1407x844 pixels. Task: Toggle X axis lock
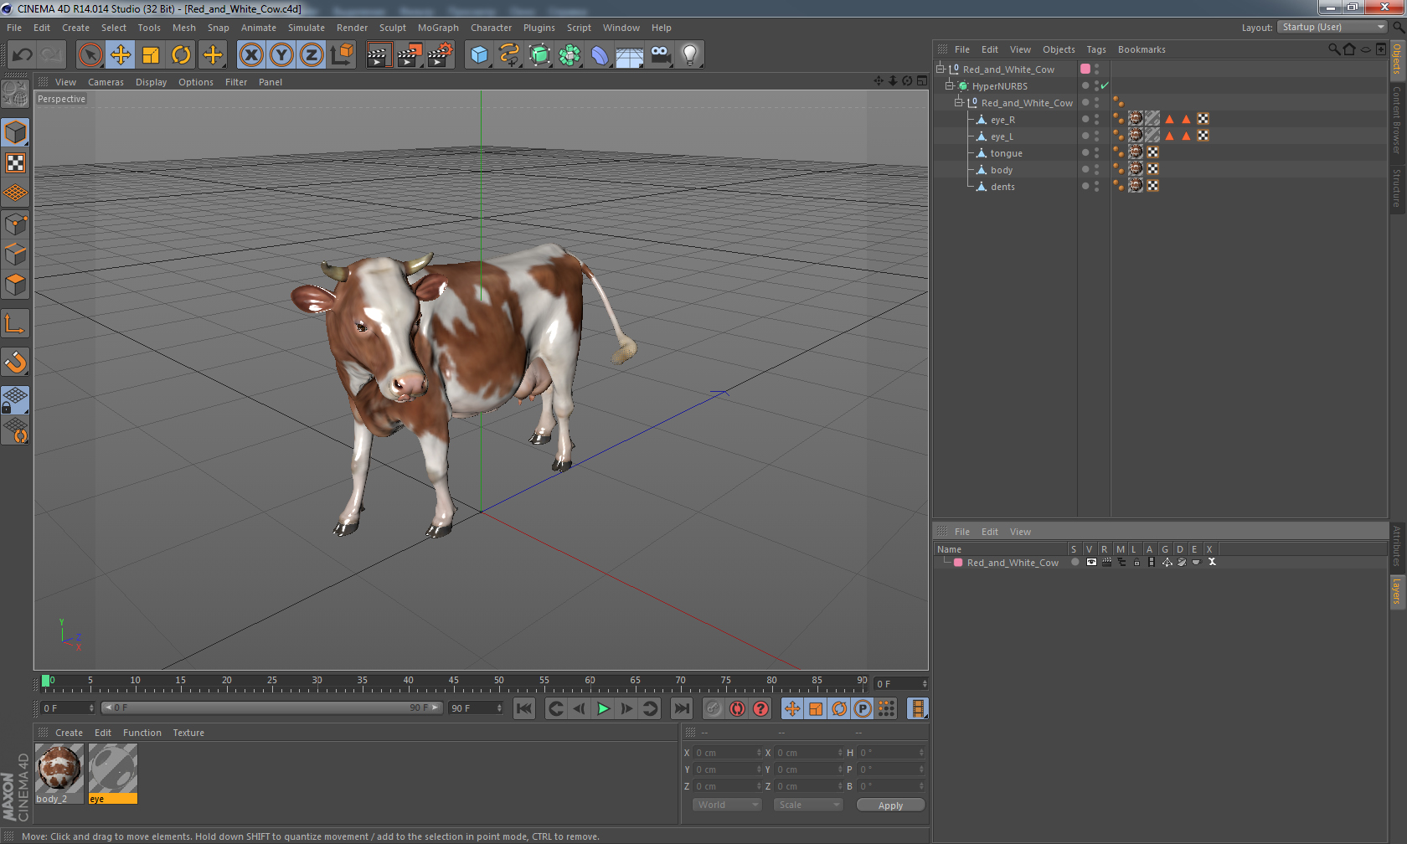(251, 55)
